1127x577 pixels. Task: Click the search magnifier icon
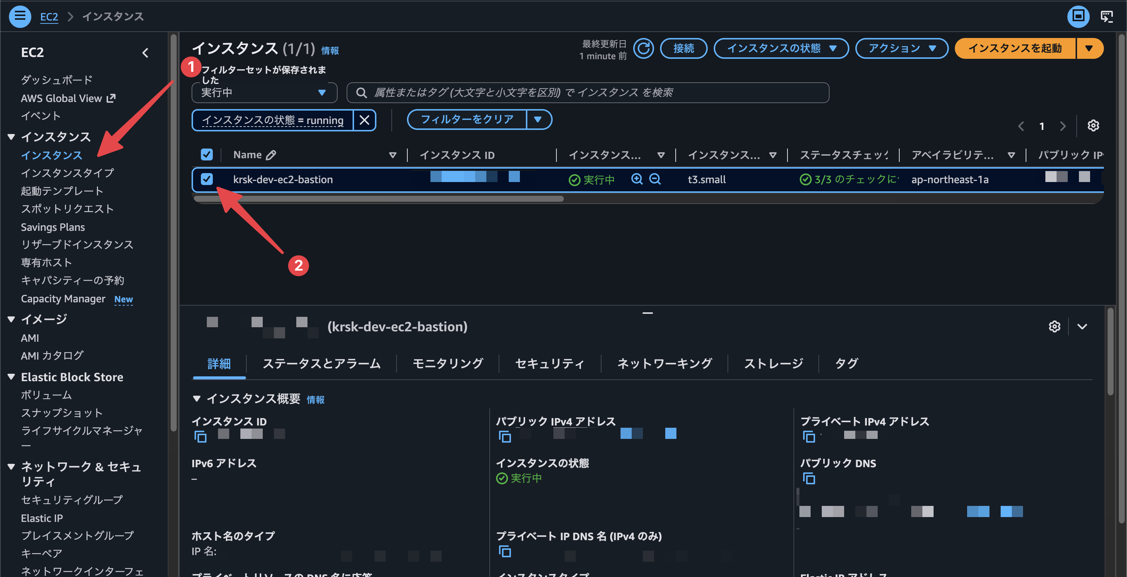361,93
